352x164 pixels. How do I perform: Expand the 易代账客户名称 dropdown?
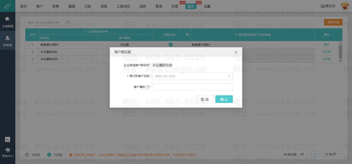pos(229,76)
